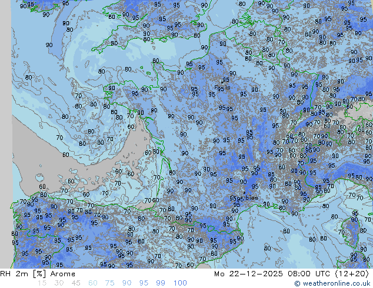The height and width of the screenshot is (288, 373).
Task: Open the weatheronline.co.uk copyright link
Action: pyautogui.click(x=332, y=283)
